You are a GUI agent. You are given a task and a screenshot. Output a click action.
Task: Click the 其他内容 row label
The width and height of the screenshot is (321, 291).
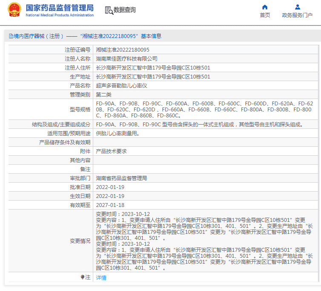click(80, 160)
